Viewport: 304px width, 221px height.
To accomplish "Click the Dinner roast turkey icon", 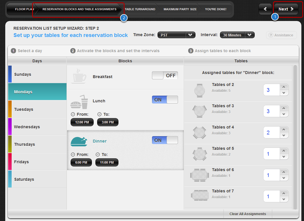I will pyautogui.click(x=79, y=141).
